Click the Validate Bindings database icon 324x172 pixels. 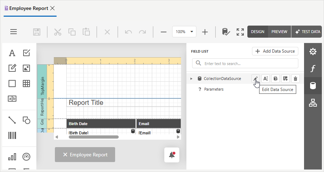click(x=226, y=32)
